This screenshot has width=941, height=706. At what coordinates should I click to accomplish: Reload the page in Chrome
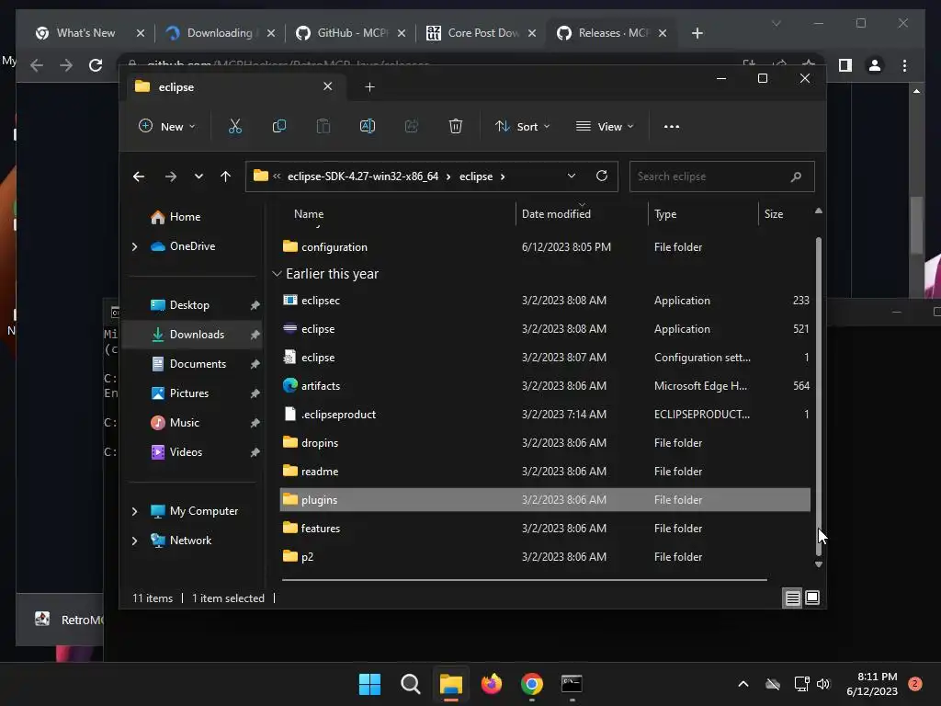tap(96, 65)
